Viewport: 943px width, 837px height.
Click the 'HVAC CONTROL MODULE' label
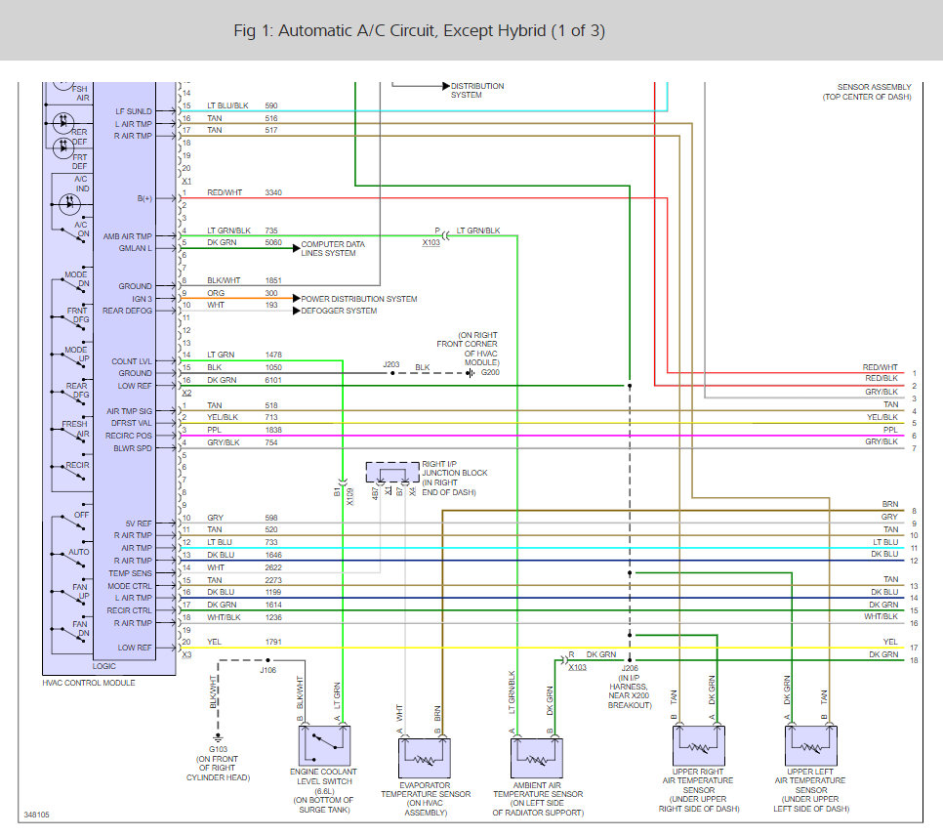point(89,683)
